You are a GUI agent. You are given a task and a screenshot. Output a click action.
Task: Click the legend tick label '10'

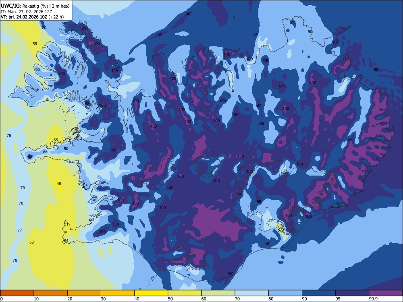pos(36,299)
